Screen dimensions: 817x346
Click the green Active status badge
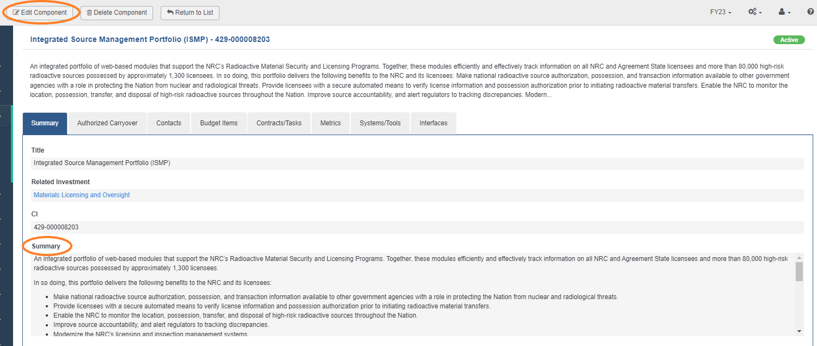[789, 40]
